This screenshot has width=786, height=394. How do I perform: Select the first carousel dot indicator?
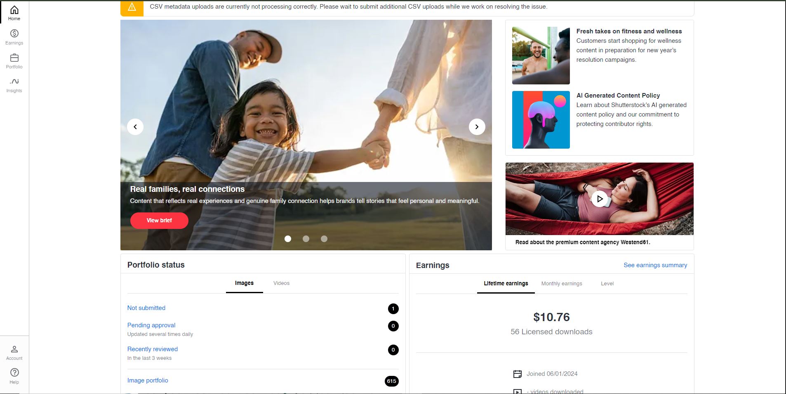point(288,239)
